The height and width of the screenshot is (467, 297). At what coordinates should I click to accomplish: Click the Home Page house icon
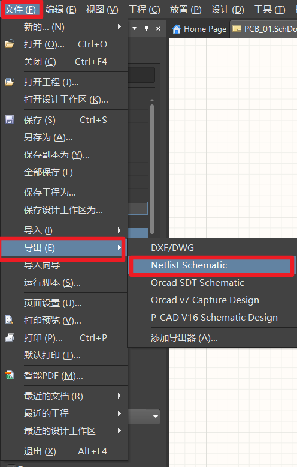[177, 29]
